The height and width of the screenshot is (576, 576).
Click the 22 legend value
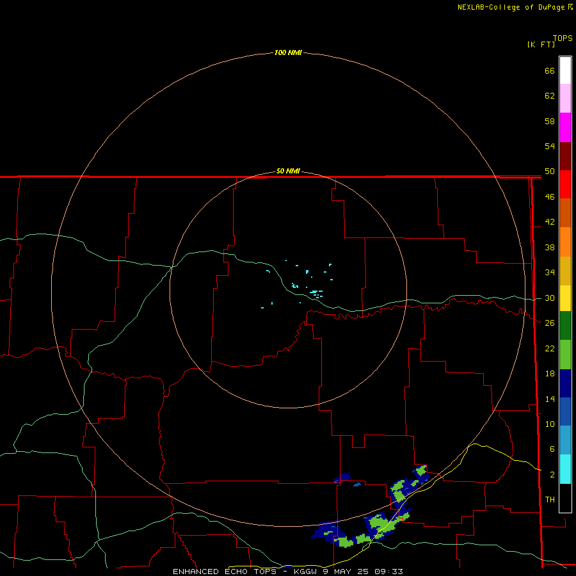click(x=550, y=349)
